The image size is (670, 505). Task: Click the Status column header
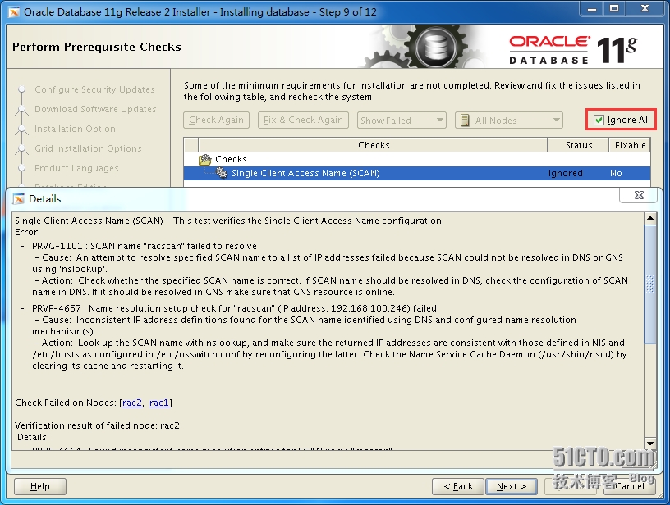coord(578,145)
